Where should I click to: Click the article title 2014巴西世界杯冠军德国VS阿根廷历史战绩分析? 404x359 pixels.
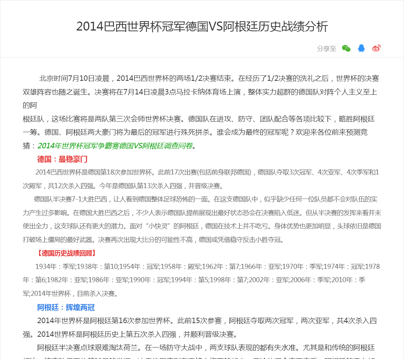click(202, 27)
